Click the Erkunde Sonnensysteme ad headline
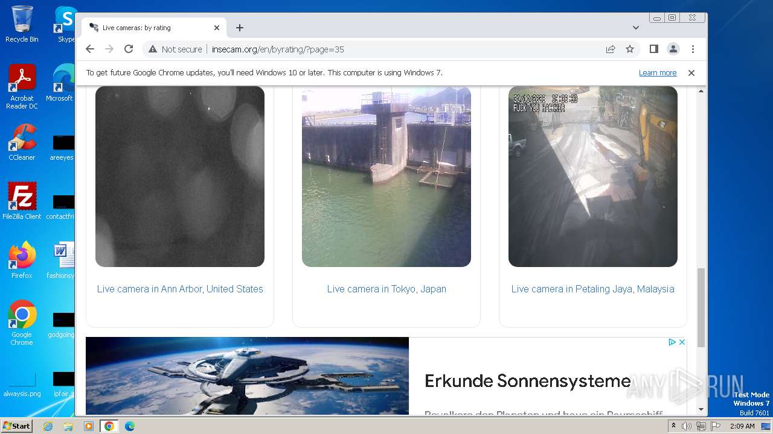This screenshot has width=773, height=434. click(x=528, y=381)
